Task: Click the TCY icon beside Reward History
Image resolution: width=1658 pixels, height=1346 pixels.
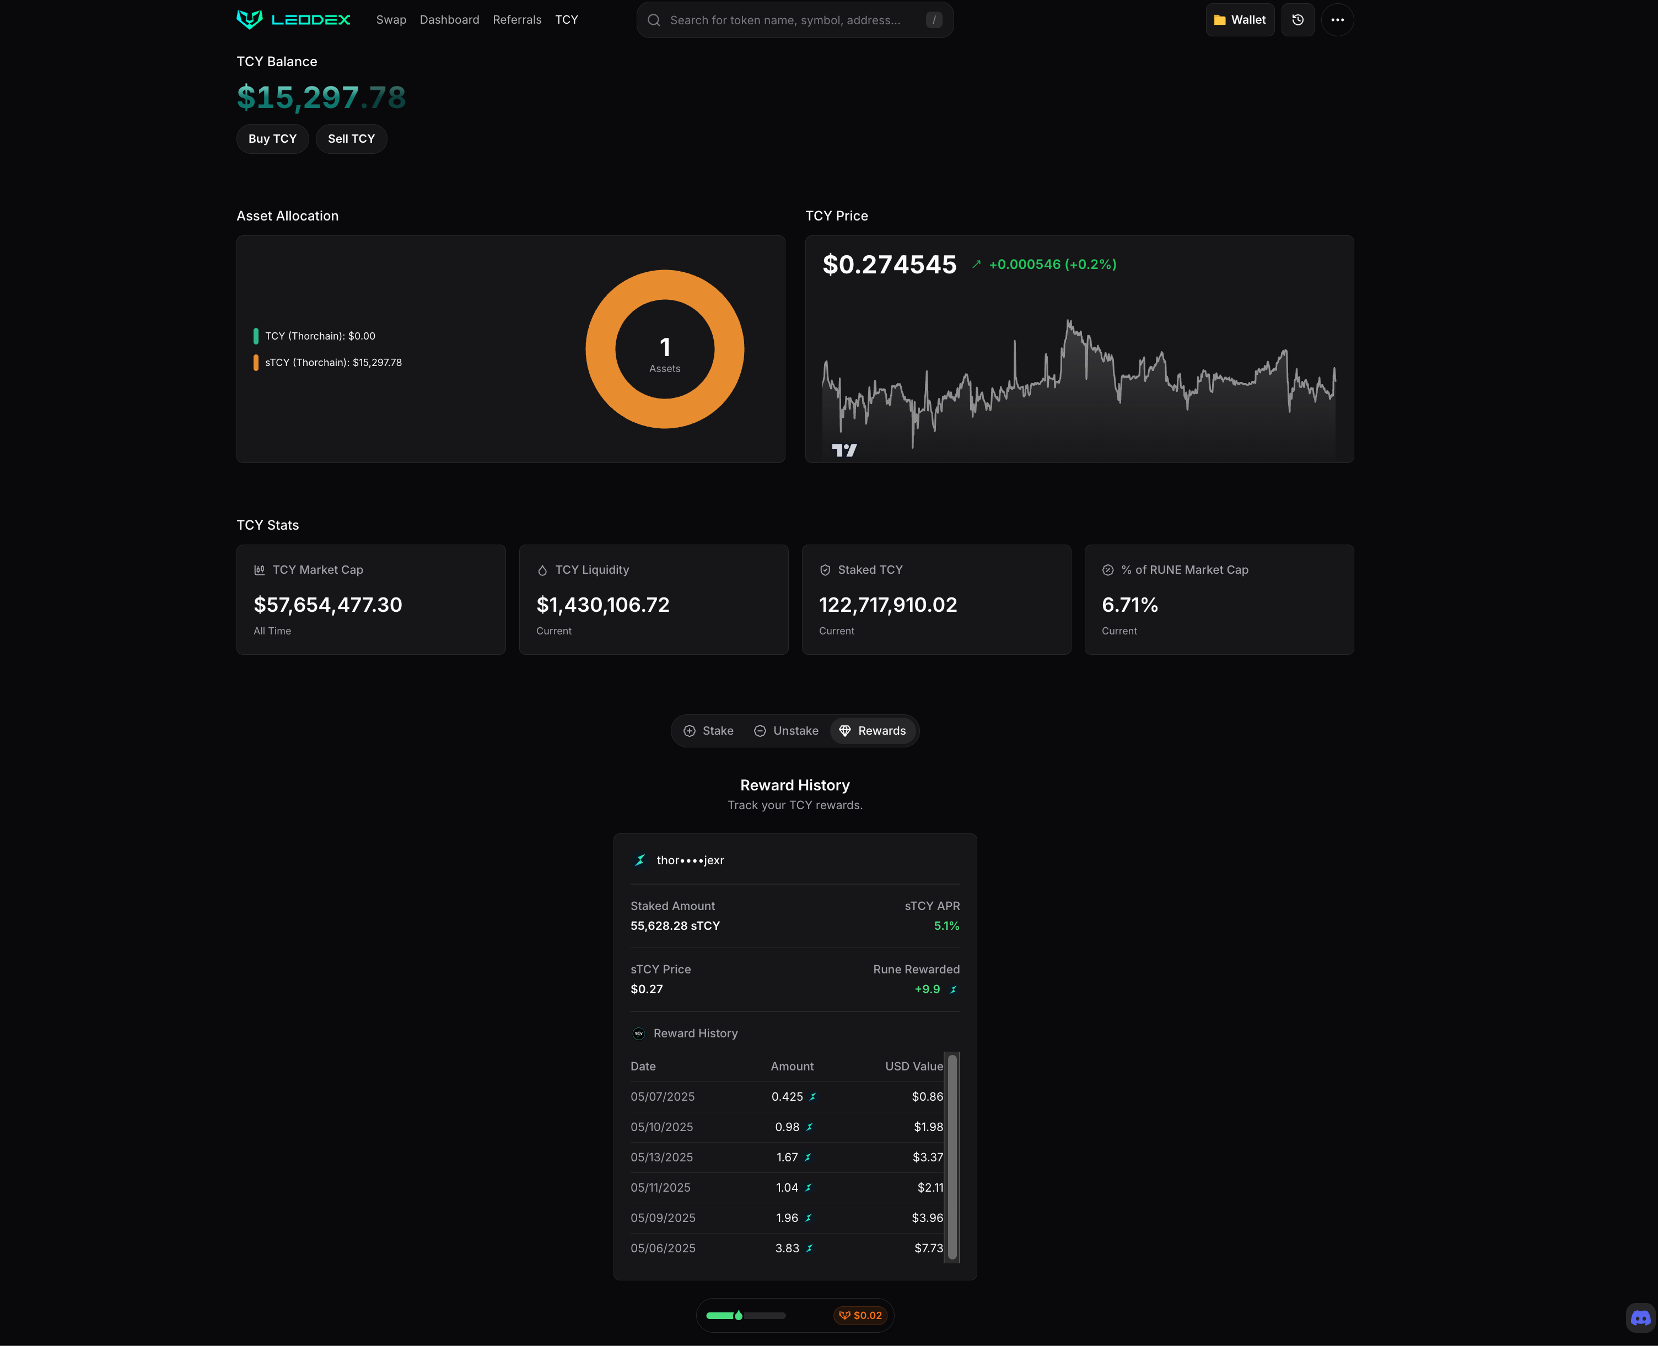Action: (x=638, y=1033)
